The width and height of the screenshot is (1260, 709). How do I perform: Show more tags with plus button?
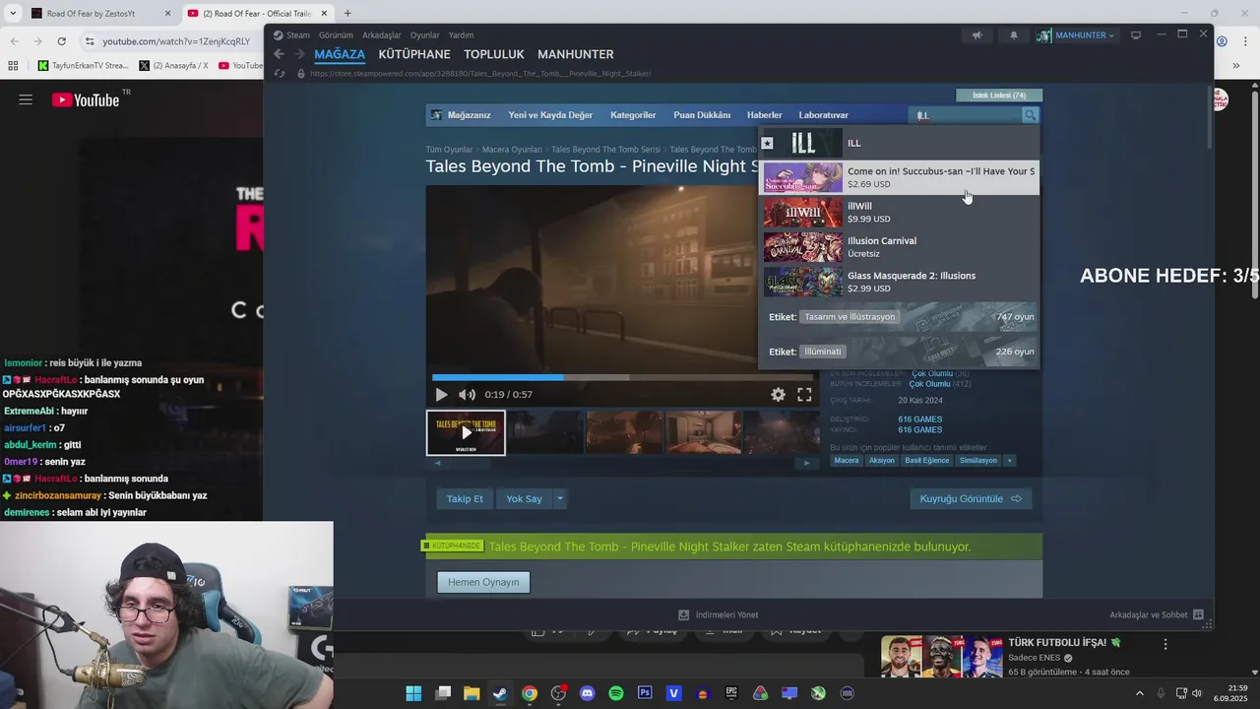(x=1009, y=461)
